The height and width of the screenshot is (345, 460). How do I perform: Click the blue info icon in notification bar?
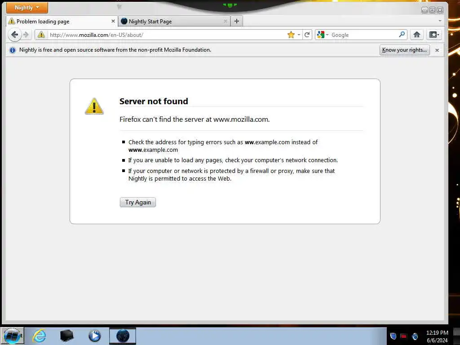(x=12, y=50)
